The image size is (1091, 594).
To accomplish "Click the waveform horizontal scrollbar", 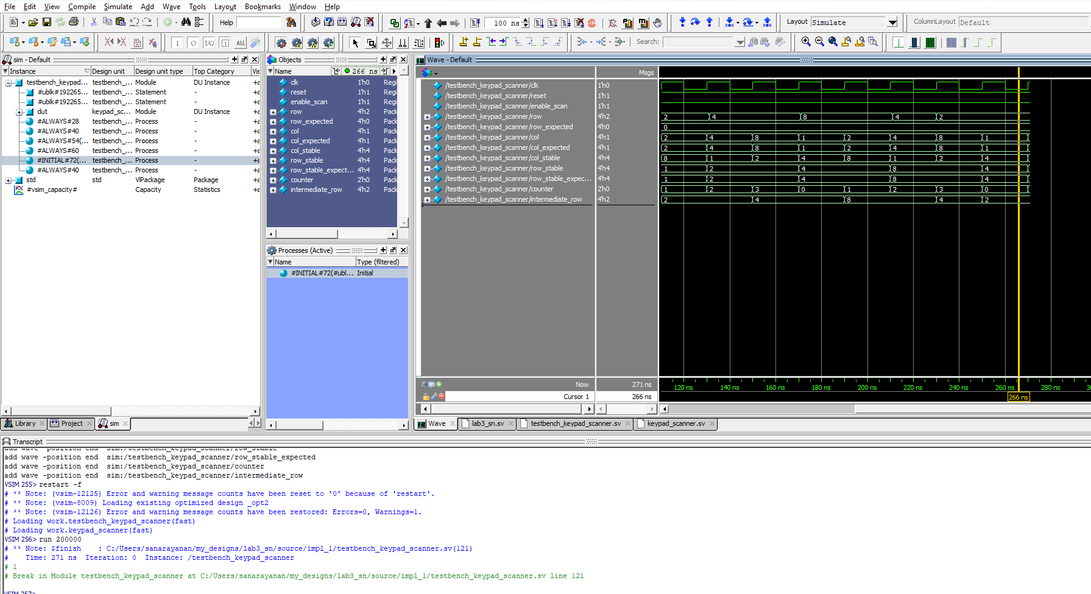I will [x=761, y=409].
